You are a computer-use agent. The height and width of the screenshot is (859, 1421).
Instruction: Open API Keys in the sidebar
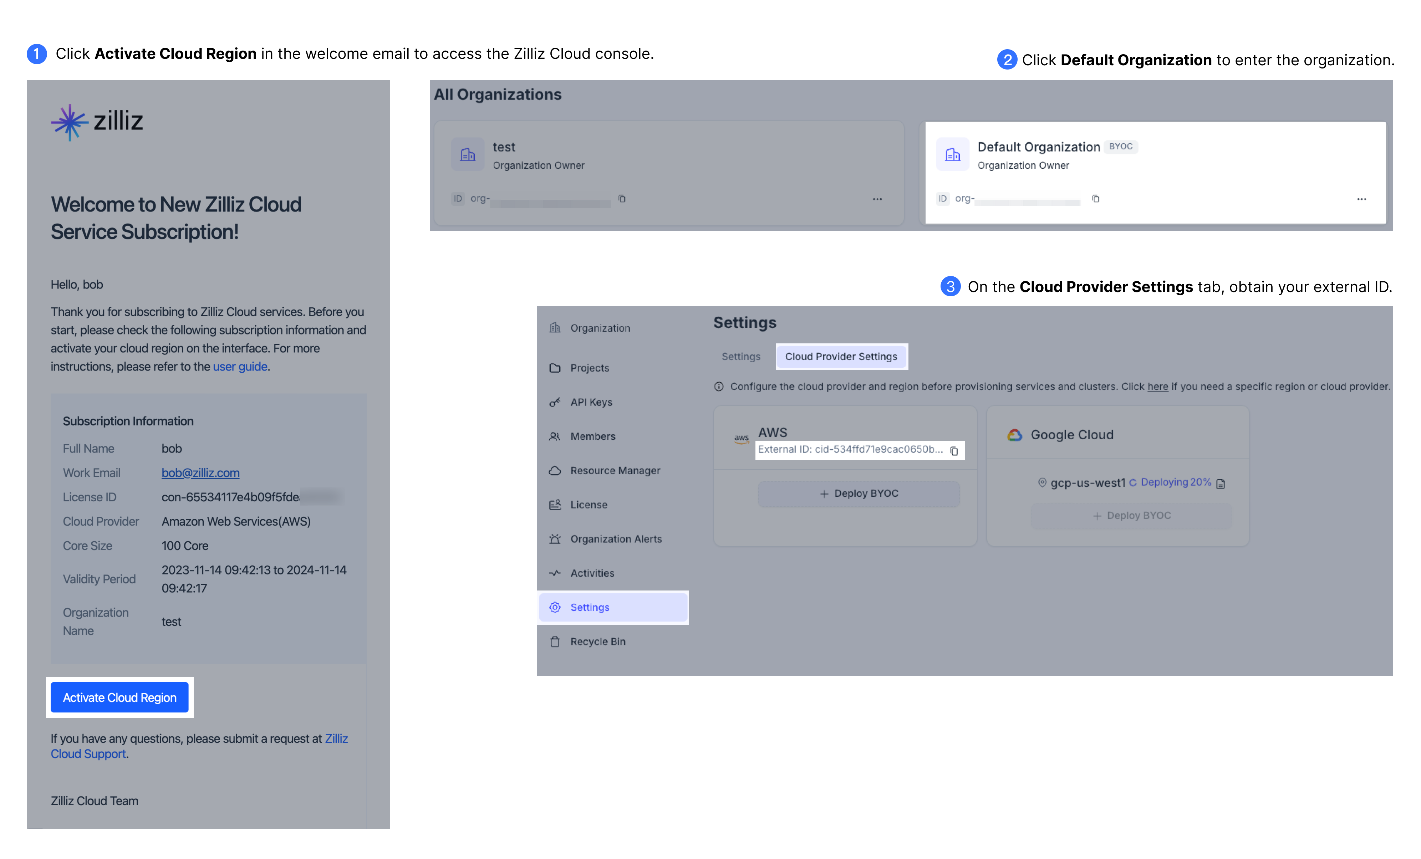[612, 402]
